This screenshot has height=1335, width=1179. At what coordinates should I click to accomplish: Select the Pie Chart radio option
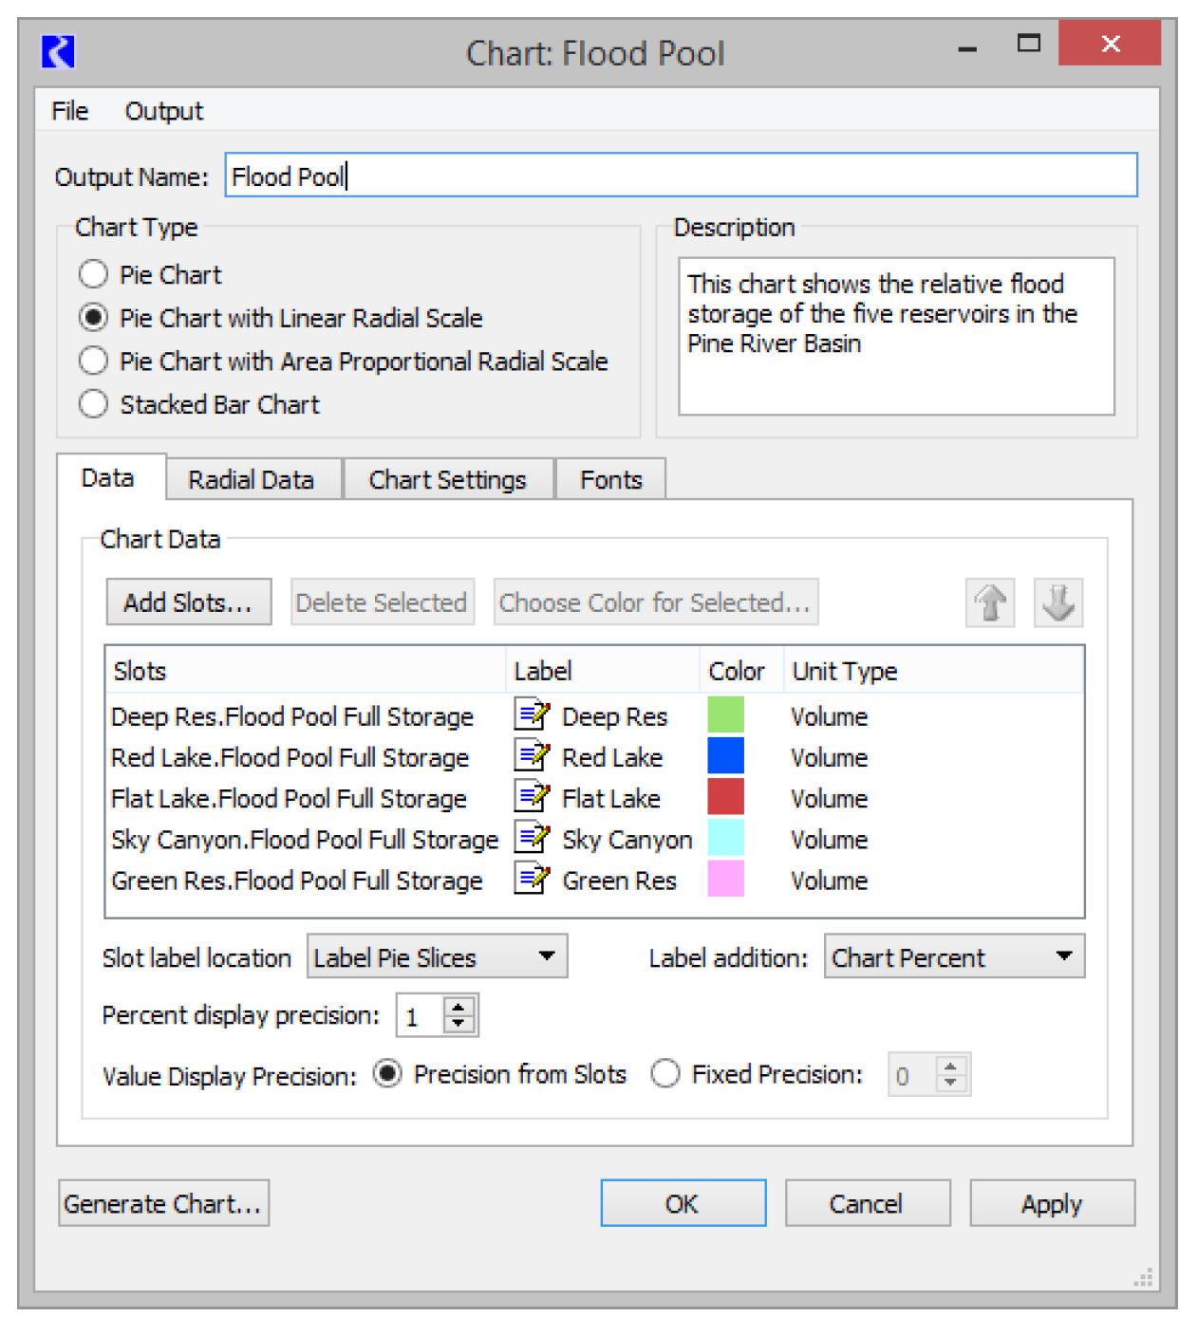coord(93,275)
